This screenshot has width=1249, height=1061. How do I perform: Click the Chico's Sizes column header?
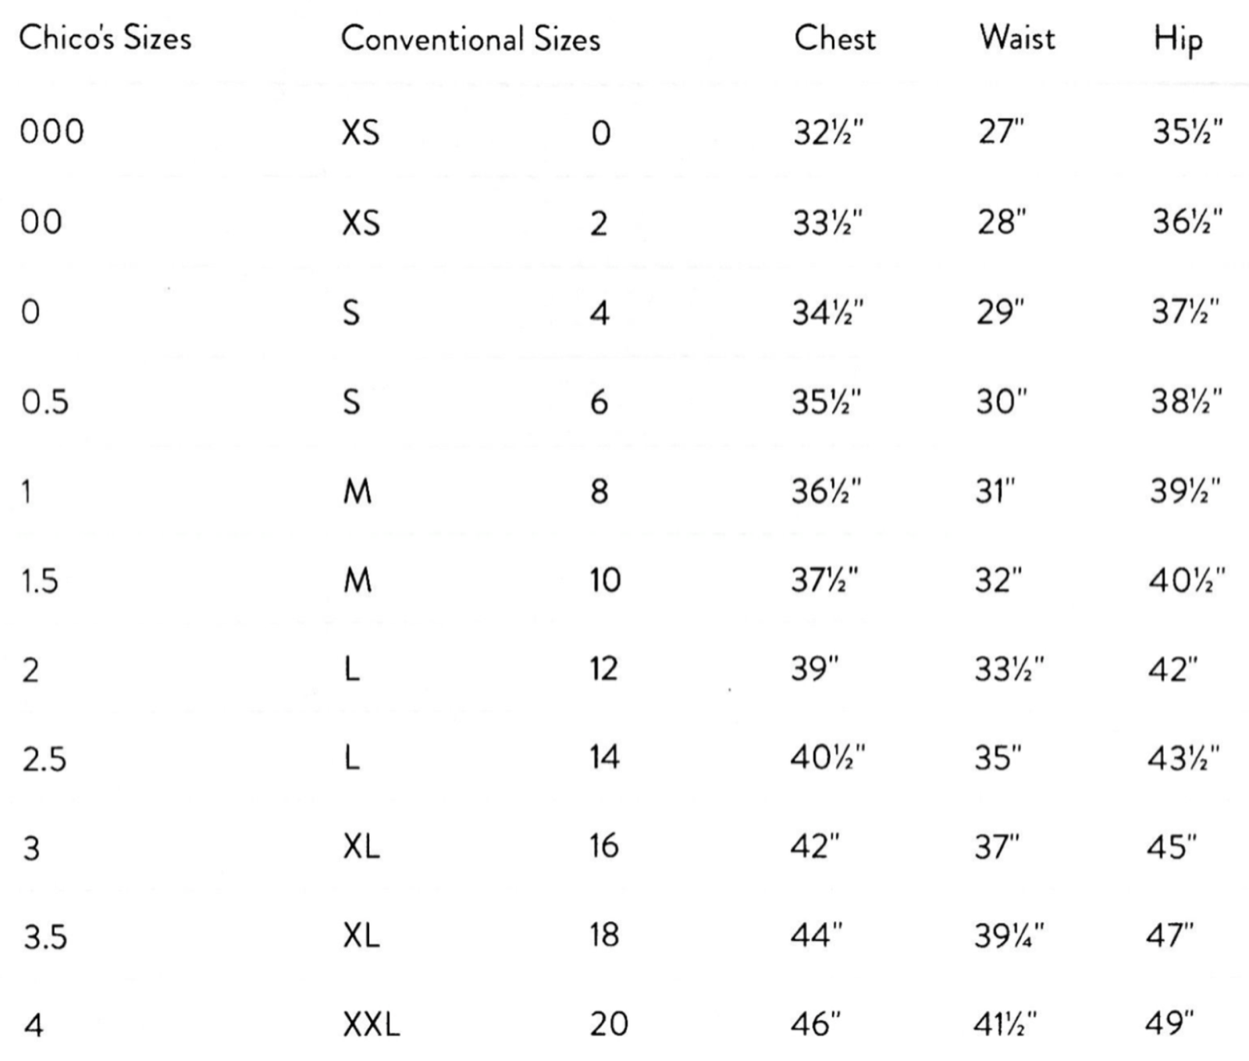click(105, 37)
